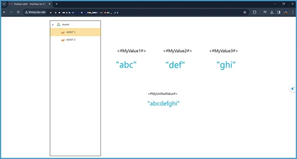The width and height of the screenshot is (297, 159).
Task: Reload the page with the refresh icon
Action: [x=18, y=12]
